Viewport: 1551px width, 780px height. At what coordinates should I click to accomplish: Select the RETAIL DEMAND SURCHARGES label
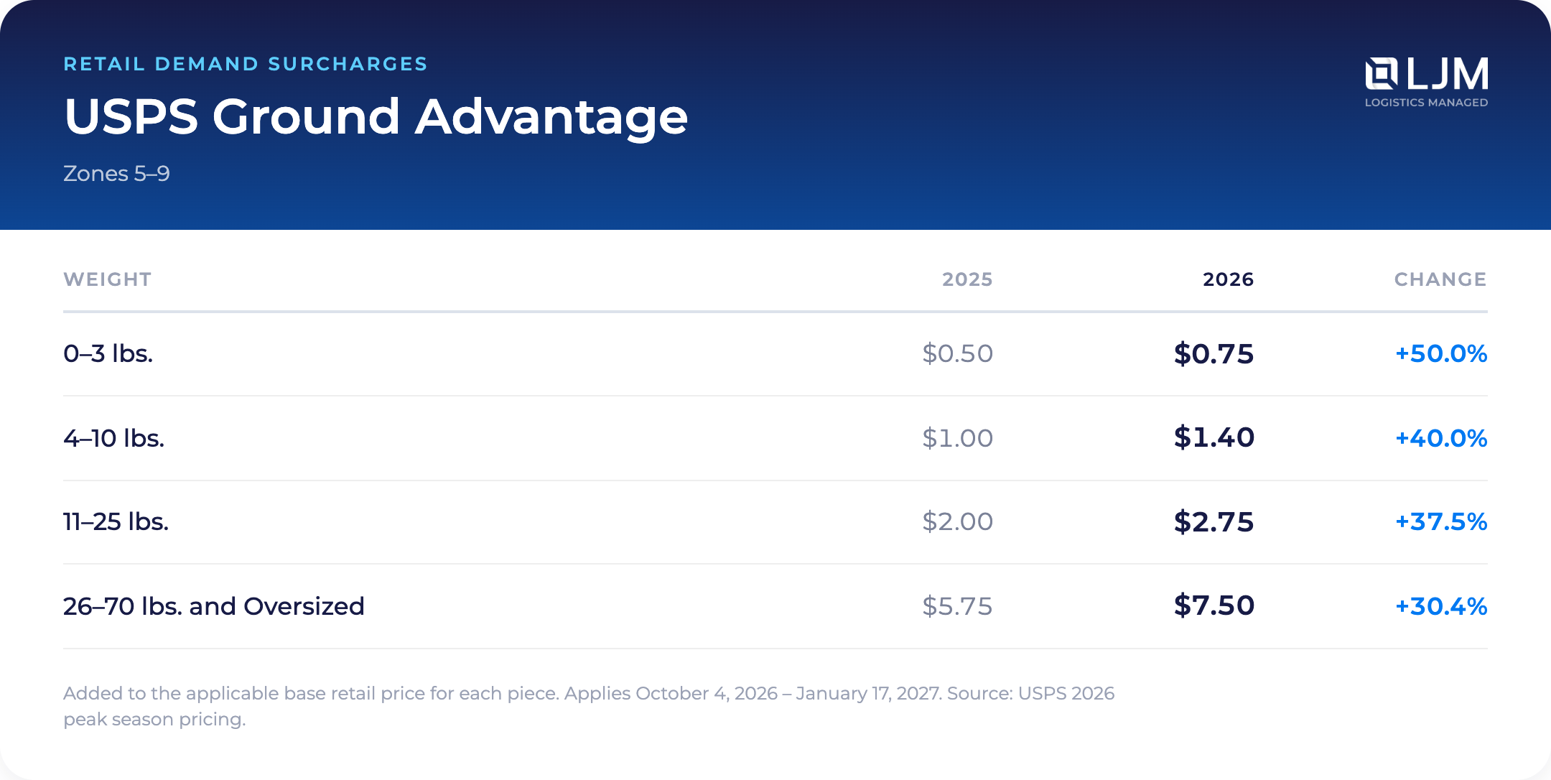tap(246, 64)
